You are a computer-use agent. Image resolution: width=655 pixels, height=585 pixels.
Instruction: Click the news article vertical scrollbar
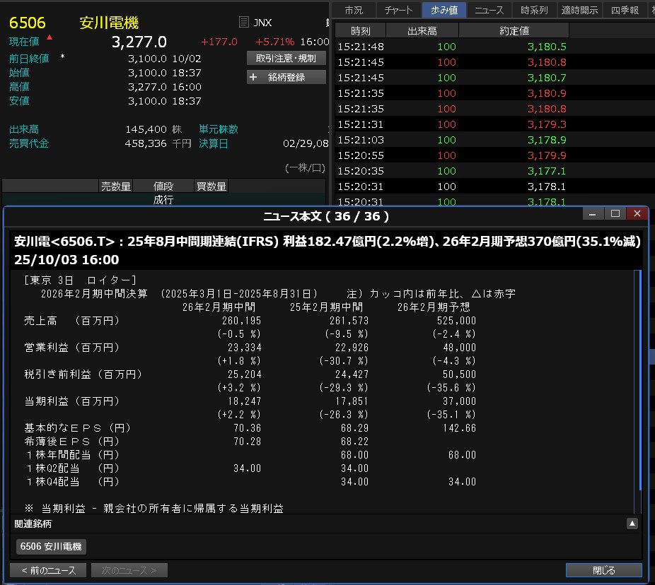pyautogui.click(x=641, y=382)
